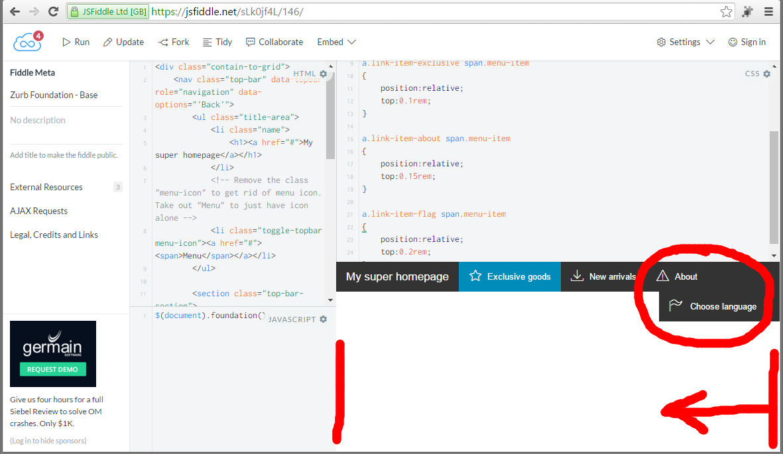Bookmark this page with star icon

click(x=727, y=11)
